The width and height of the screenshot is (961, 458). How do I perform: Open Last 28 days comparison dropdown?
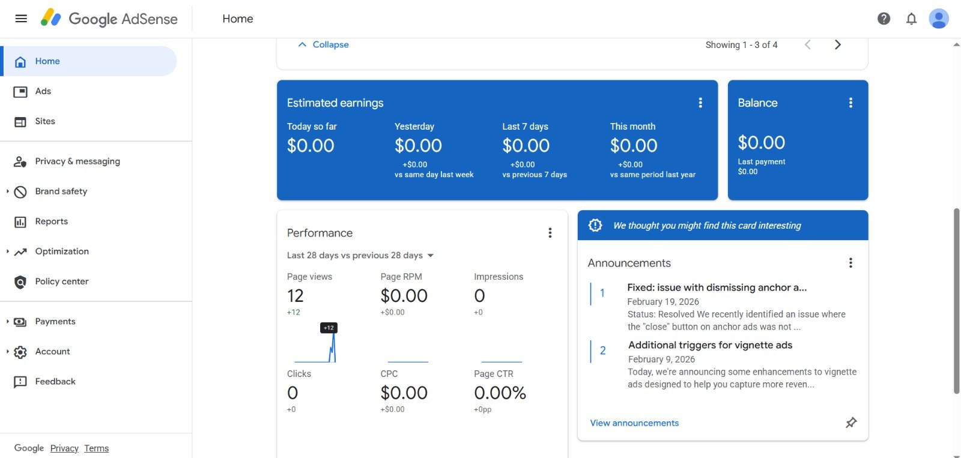coord(360,255)
